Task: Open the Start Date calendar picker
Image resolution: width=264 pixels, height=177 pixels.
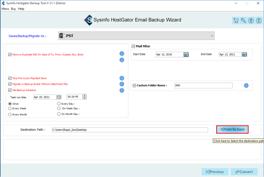Action: tap(186, 54)
